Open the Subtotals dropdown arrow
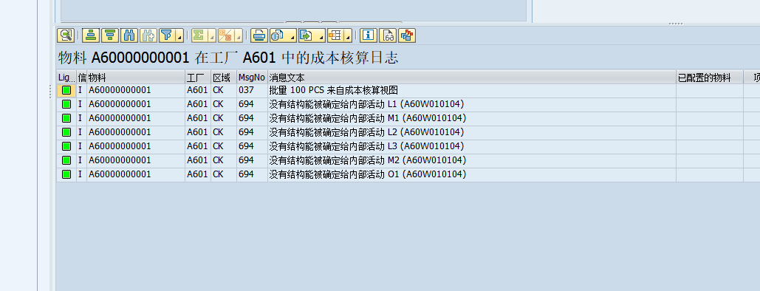760x291 pixels. pos(239,36)
